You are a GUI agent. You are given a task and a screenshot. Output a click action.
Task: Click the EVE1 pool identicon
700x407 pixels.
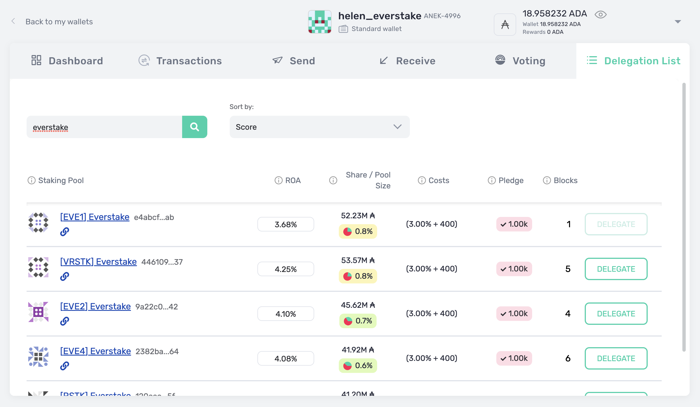click(38, 223)
